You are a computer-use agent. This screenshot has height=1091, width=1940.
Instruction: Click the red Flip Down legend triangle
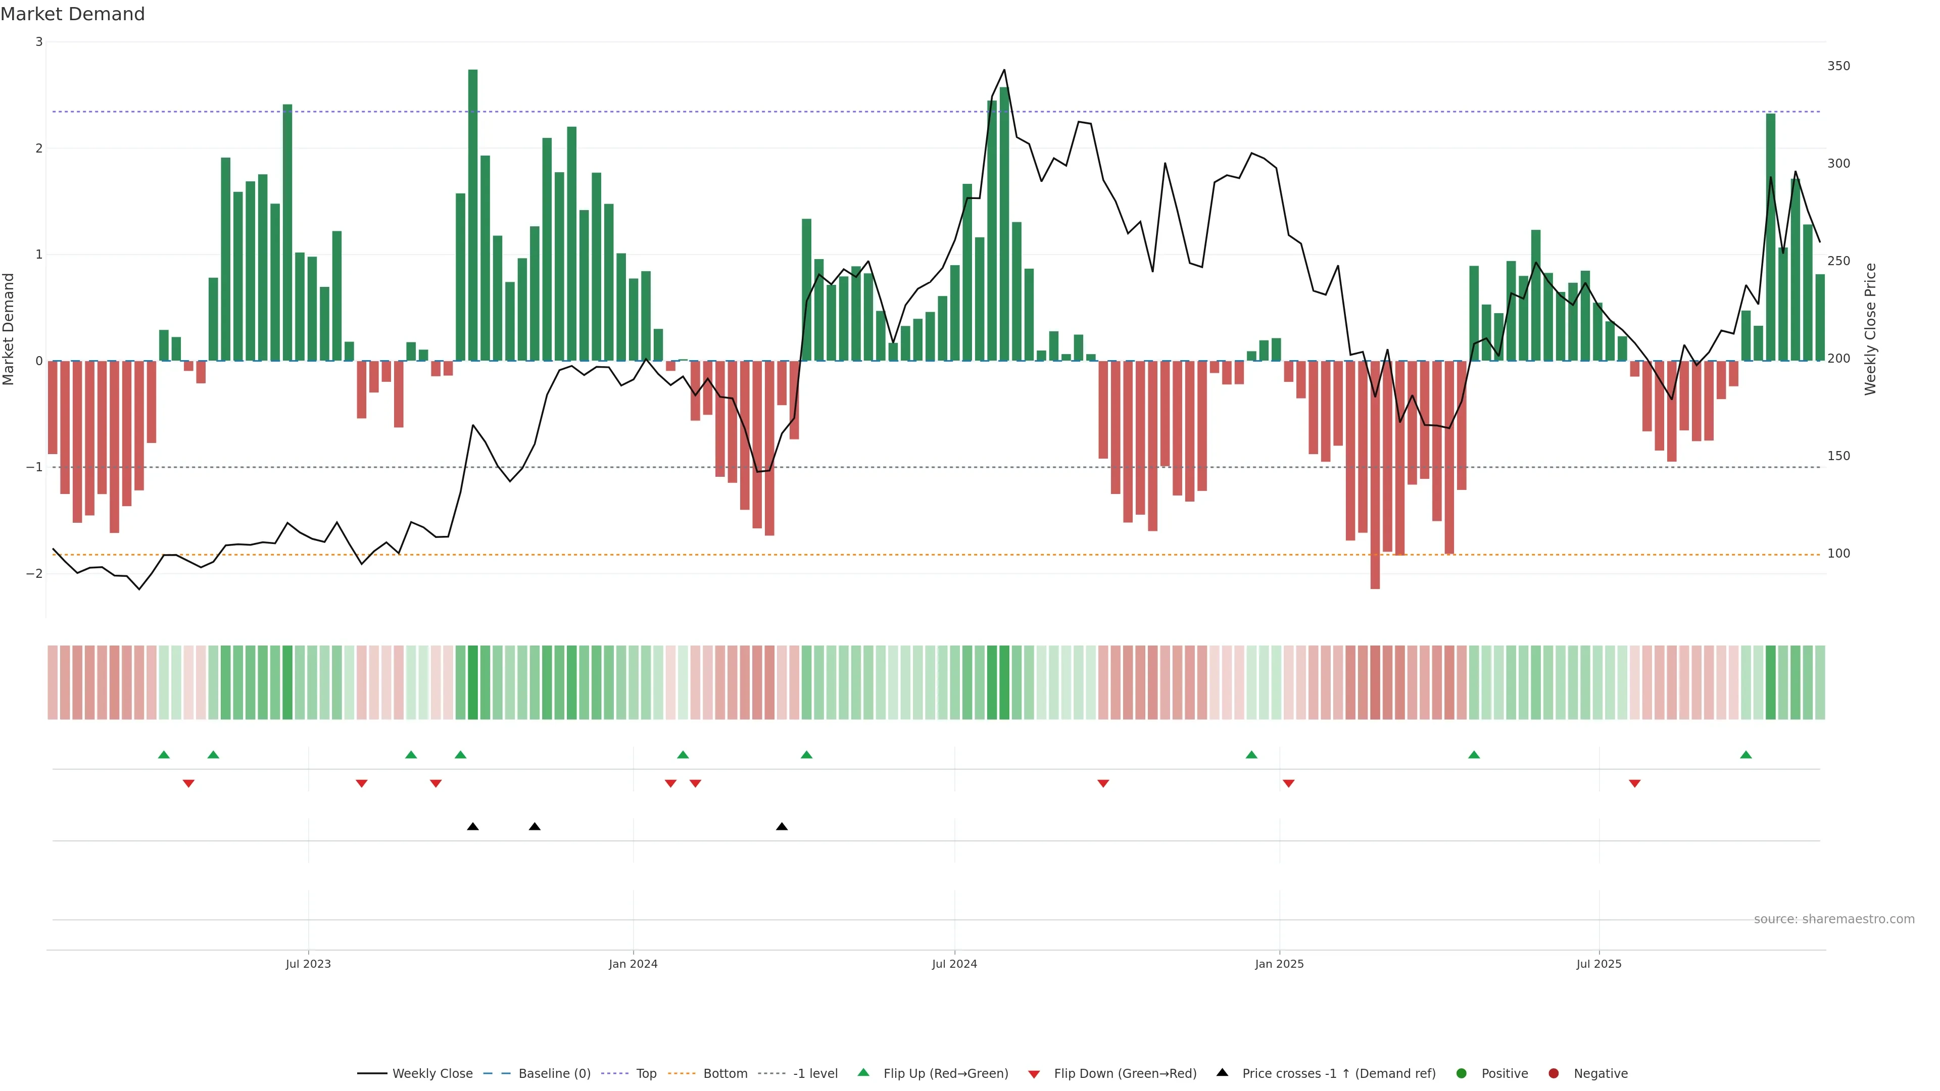point(1034,1074)
